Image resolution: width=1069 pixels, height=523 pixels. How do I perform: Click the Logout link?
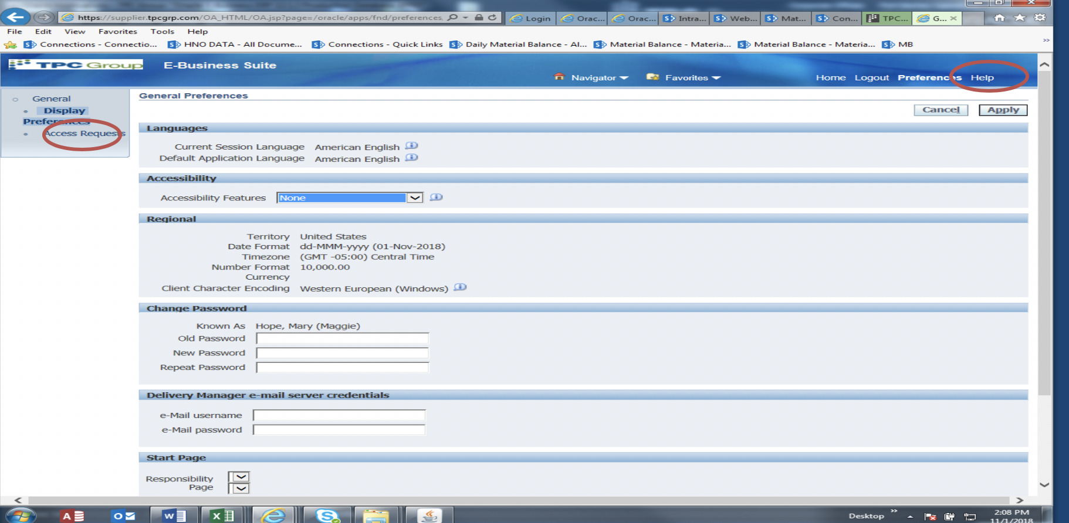tap(871, 77)
